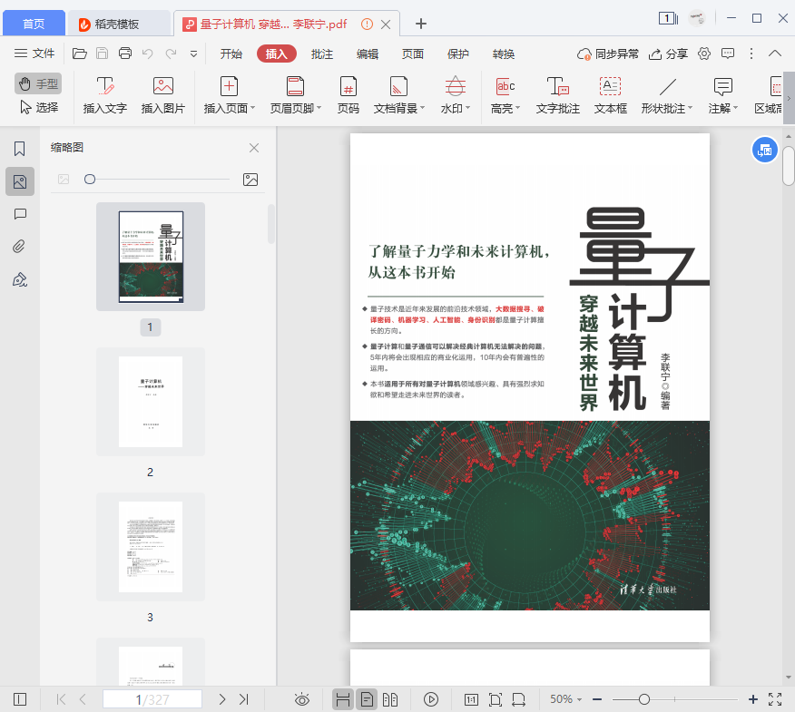Open the signature stamp panel icon
795x712 pixels.
tap(20, 279)
